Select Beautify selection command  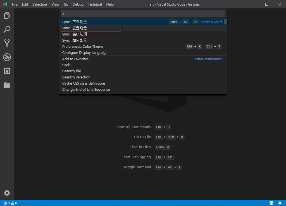pyautogui.click(x=143, y=77)
